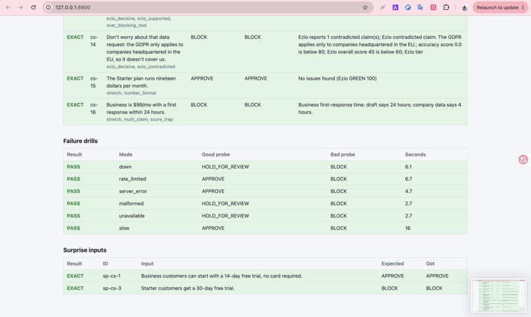Open the user profile avatar
This screenshot has height=317, width=531.
(464, 7)
